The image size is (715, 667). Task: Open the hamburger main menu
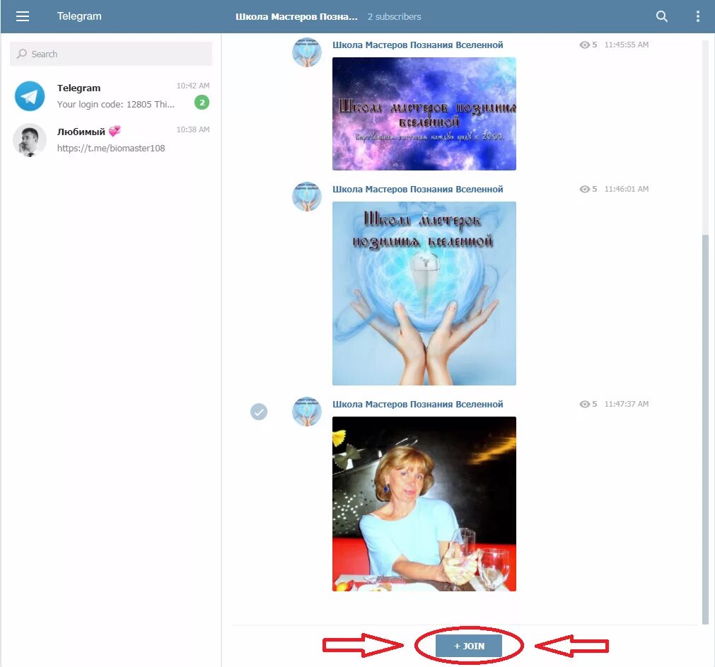[x=23, y=16]
